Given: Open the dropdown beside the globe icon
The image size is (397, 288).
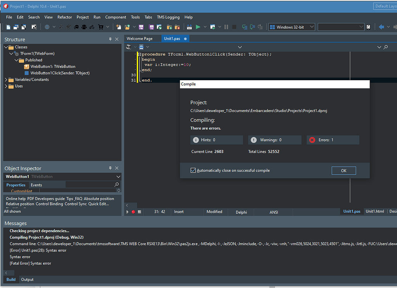Looking at the screenshot, I should pos(54,27).
